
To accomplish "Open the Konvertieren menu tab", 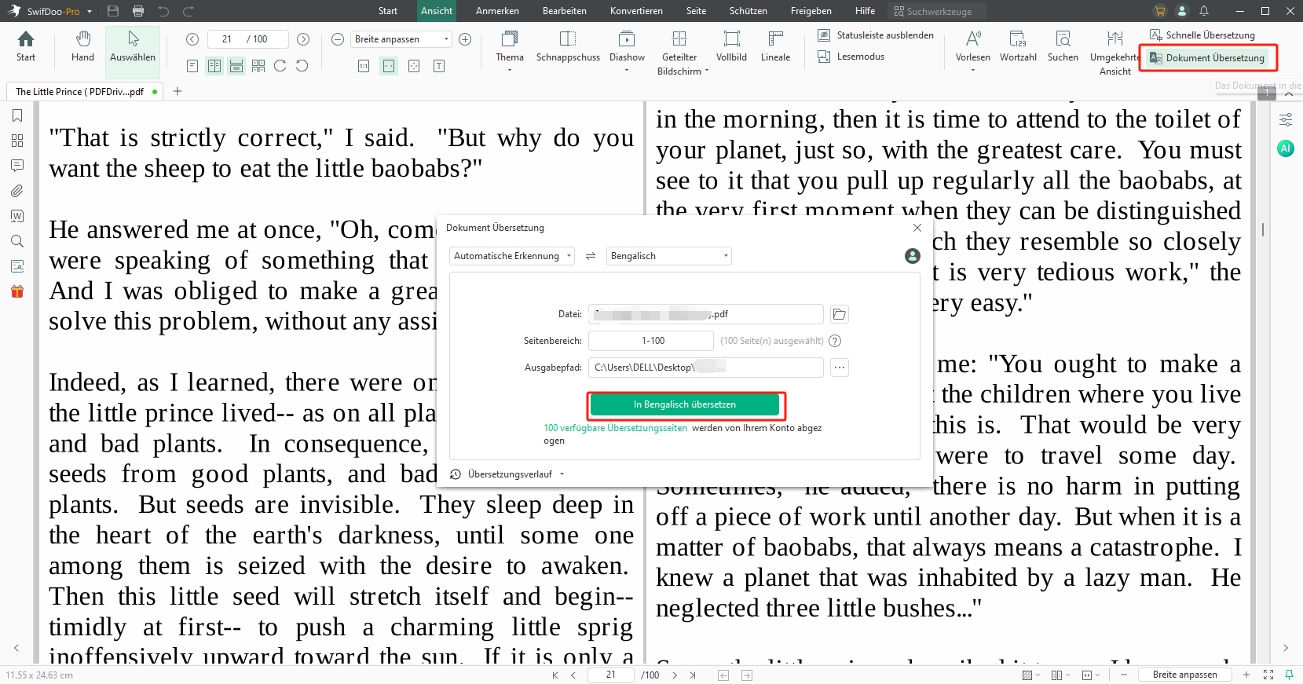I will (636, 11).
